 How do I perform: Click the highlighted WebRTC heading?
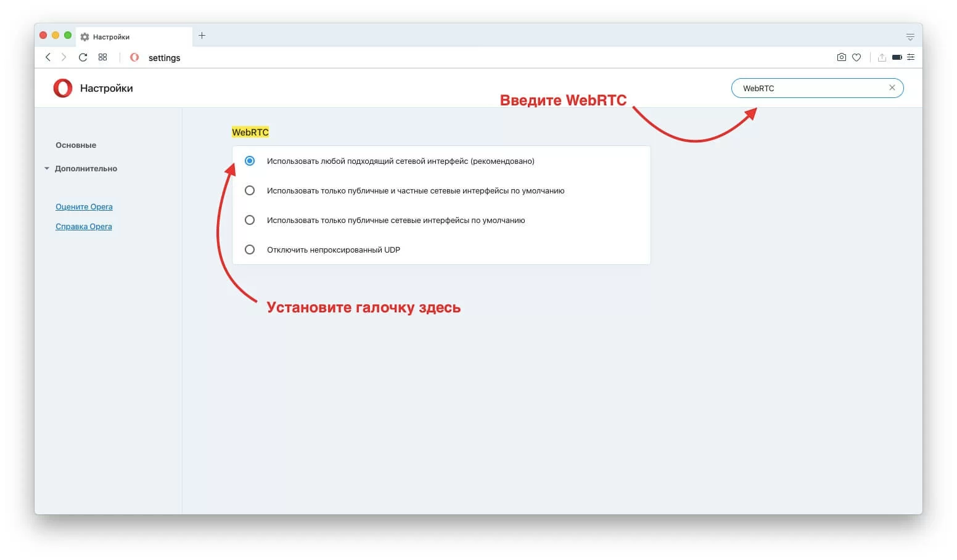(x=250, y=132)
